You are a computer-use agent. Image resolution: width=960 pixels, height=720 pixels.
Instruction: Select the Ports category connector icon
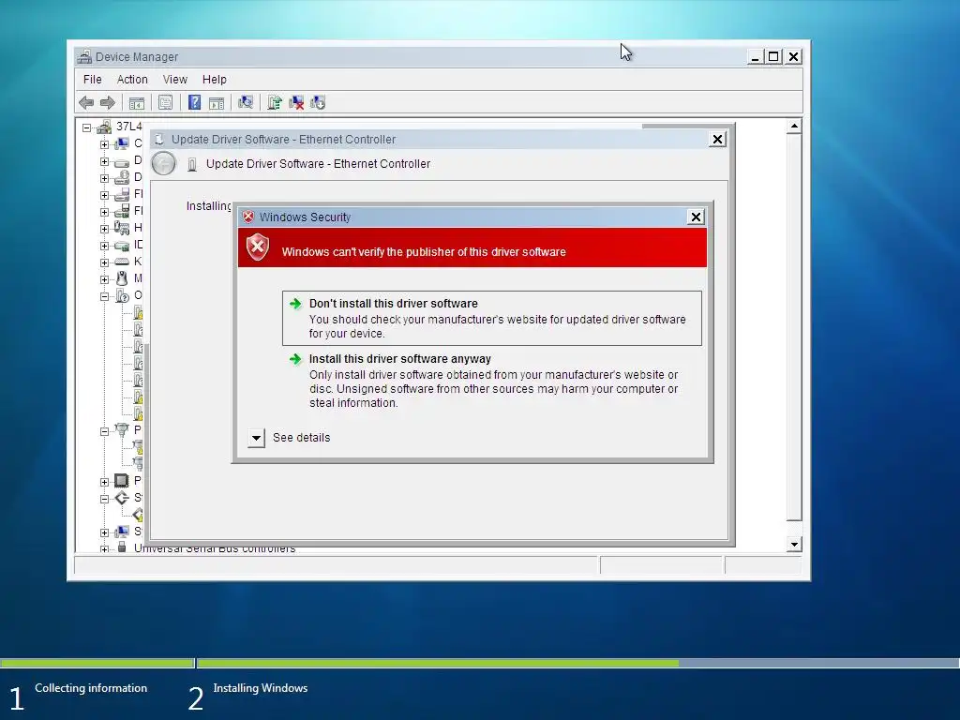tap(122, 429)
